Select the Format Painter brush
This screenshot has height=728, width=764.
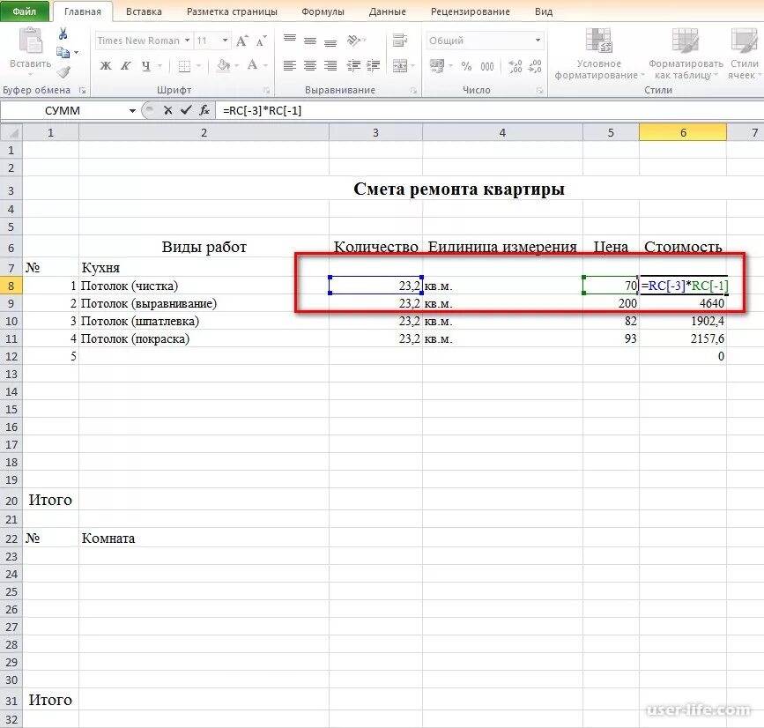point(63,72)
